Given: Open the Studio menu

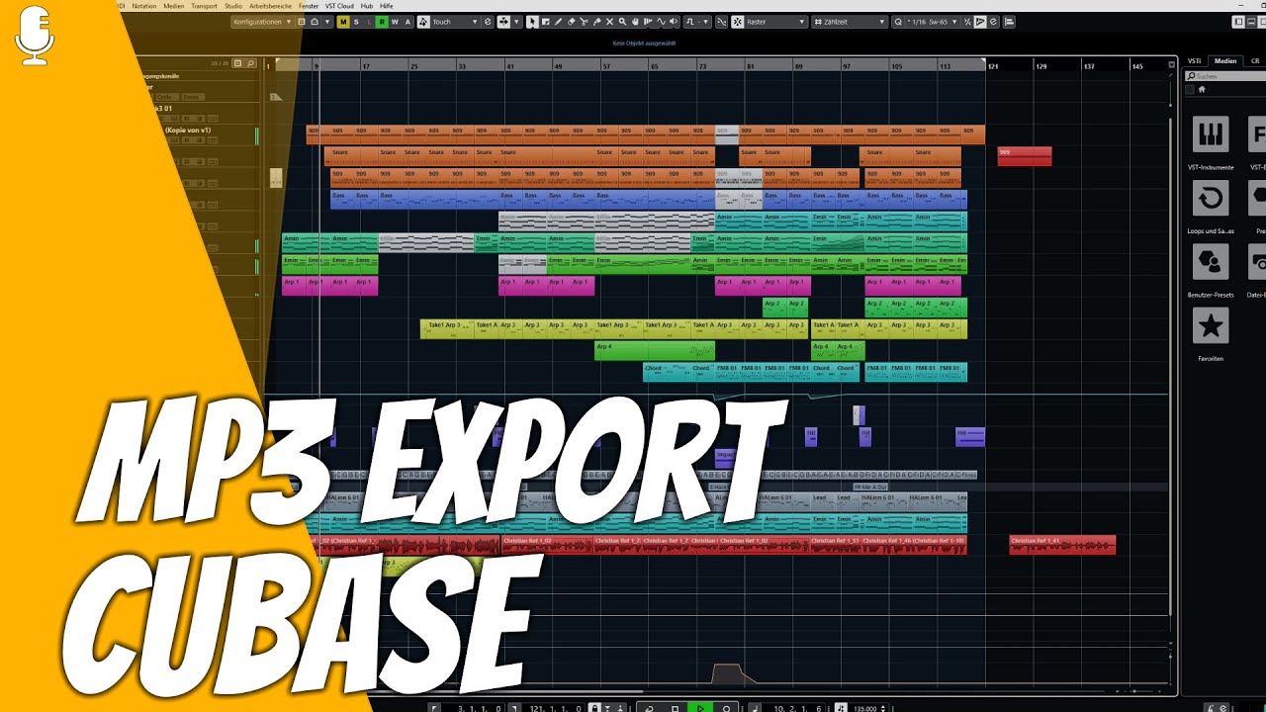Looking at the screenshot, I should pyautogui.click(x=233, y=5).
